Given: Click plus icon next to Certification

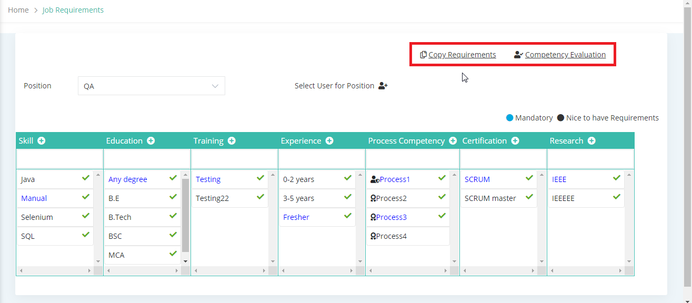Looking at the screenshot, I should (515, 140).
